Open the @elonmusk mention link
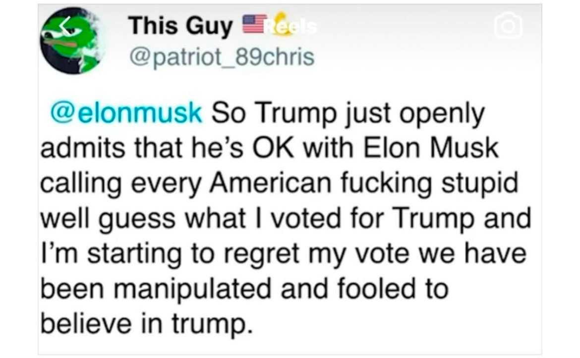 click(126, 114)
